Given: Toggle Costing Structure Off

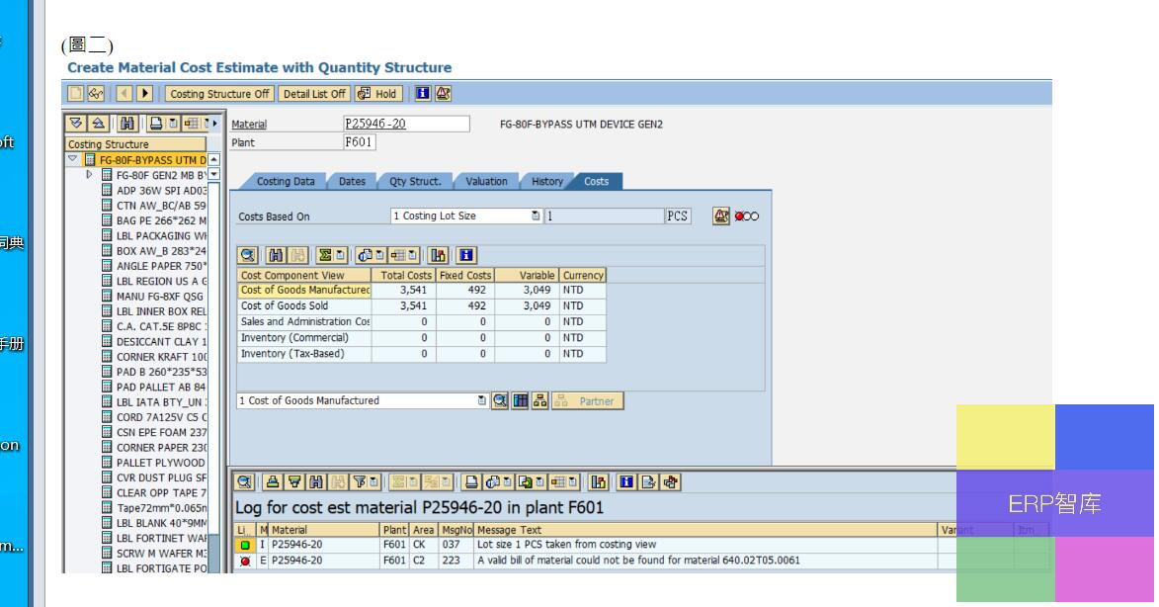Looking at the screenshot, I should pyautogui.click(x=218, y=94).
